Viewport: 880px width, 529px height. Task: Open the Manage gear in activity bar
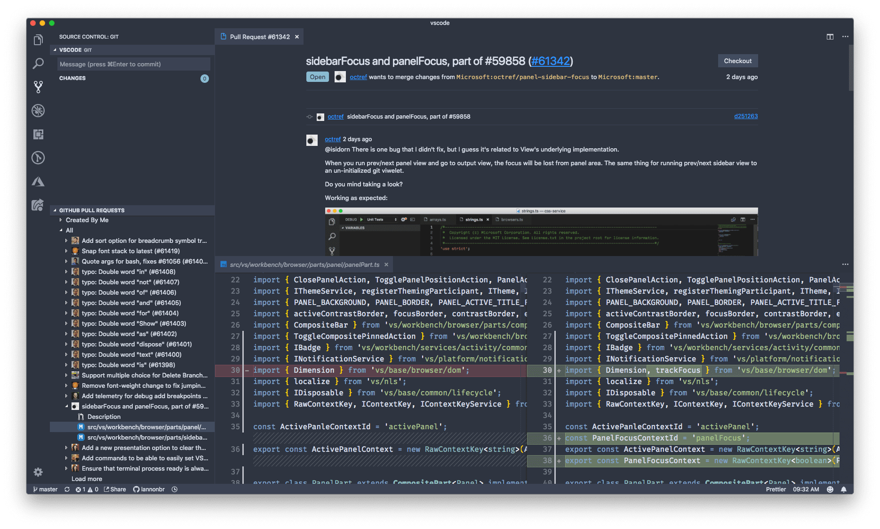tap(38, 472)
